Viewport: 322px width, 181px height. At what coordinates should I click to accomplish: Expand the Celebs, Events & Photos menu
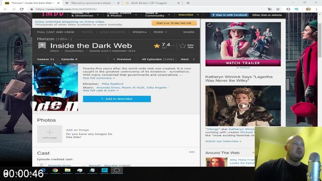[122, 15]
